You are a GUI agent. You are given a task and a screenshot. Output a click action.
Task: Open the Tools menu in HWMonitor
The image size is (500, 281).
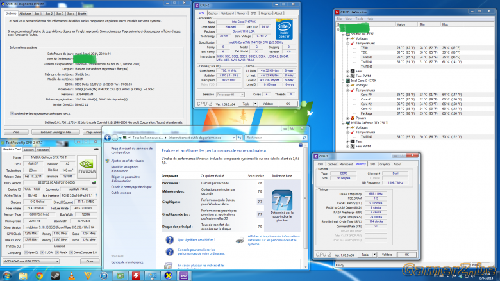click(359, 19)
